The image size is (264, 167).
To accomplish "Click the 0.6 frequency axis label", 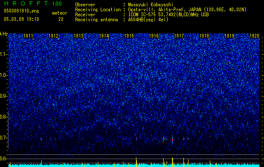I will [x=3, y=159].
